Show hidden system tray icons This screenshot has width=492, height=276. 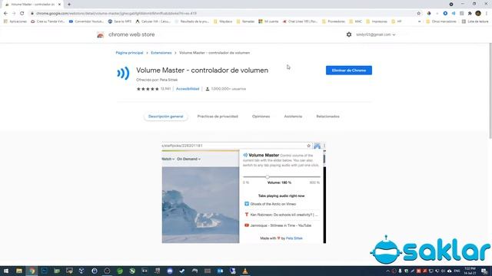387,271
